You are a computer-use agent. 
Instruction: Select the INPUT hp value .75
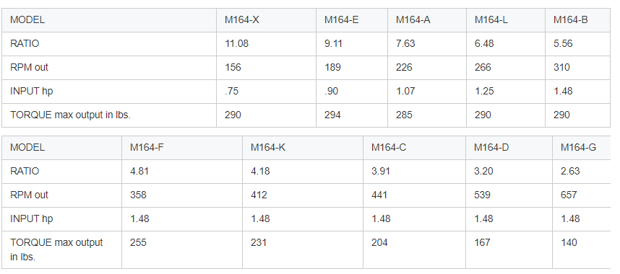pyautogui.click(x=231, y=91)
